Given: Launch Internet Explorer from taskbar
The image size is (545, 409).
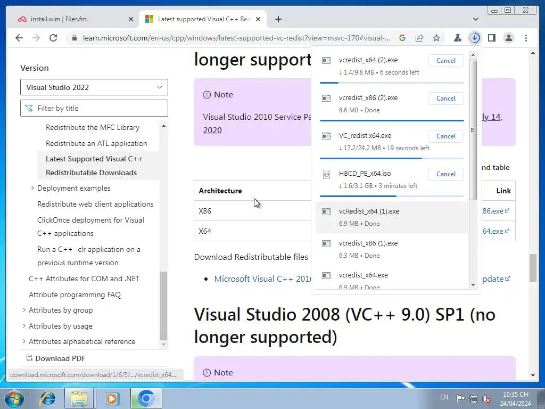Looking at the screenshot, I should (47, 398).
